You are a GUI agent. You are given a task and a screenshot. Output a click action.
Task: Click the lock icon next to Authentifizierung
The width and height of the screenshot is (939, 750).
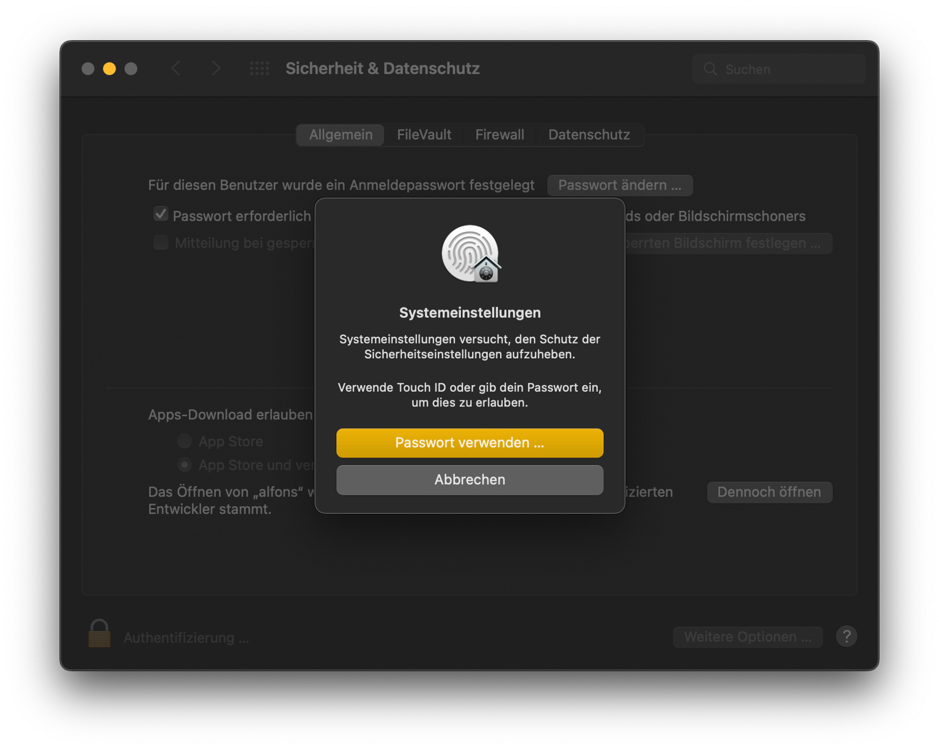coord(99,634)
